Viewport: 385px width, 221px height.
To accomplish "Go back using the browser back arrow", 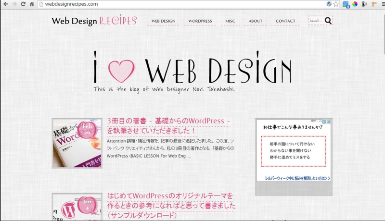I will tap(6, 4).
